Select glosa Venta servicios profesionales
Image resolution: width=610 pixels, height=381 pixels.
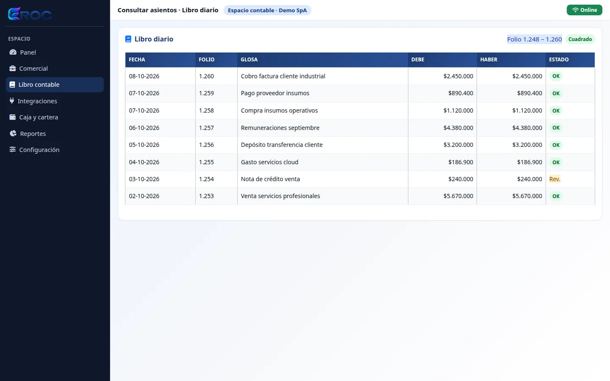(x=280, y=196)
